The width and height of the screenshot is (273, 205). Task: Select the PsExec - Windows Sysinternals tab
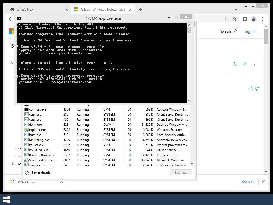[x=103, y=10]
